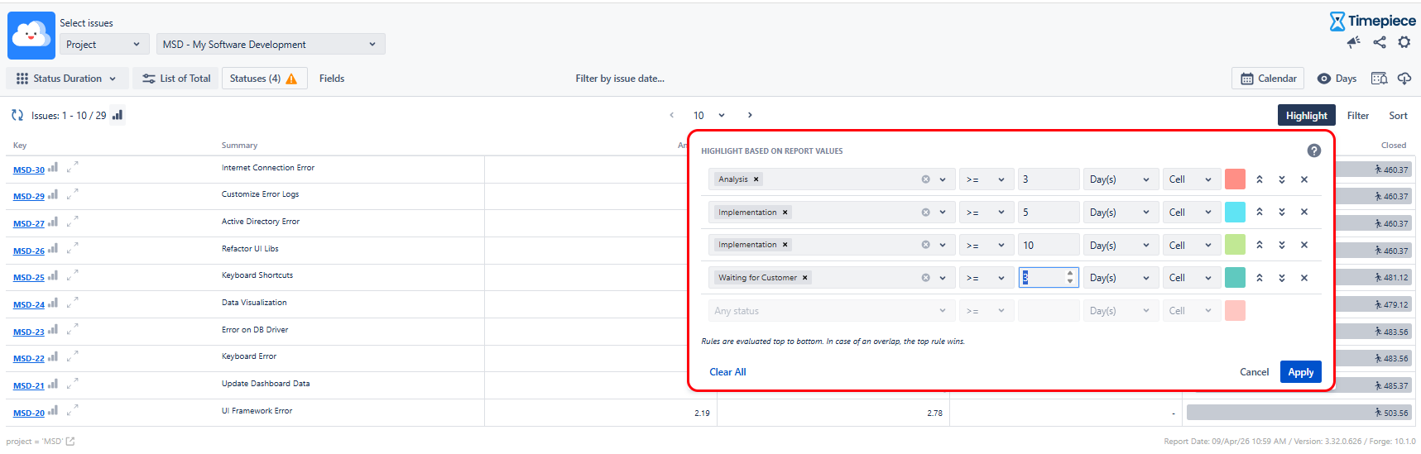Remove the Analysis status tag
This screenshot has width=1421, height=454.
point(756,179)
